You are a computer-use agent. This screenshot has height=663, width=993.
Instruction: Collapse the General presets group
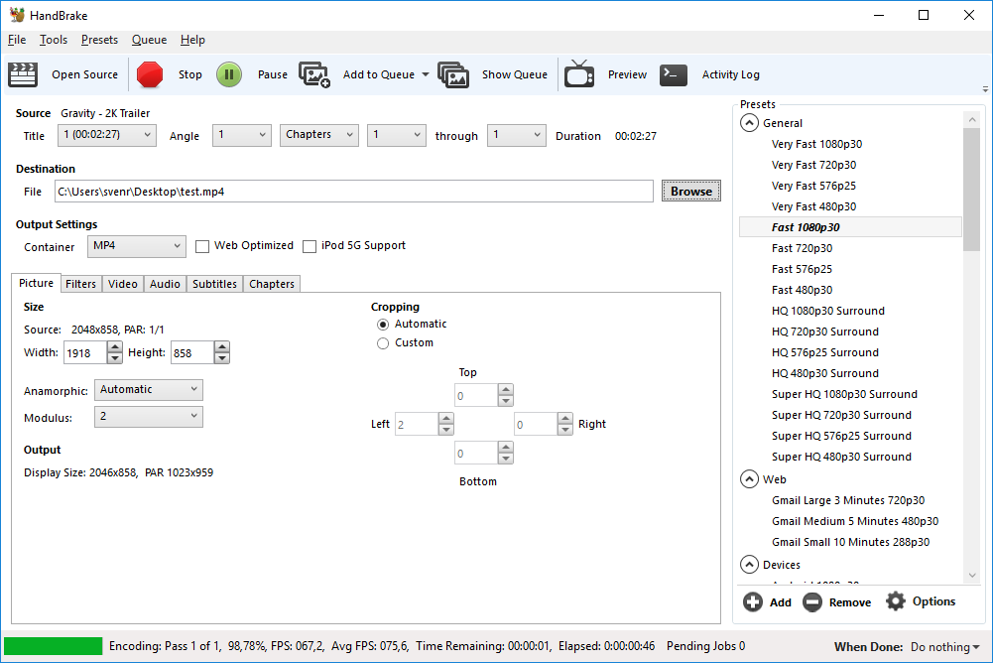(749, 123)
